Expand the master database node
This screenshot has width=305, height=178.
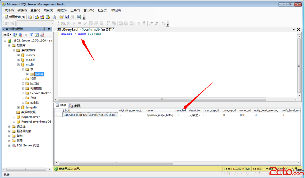click(18, 55)
